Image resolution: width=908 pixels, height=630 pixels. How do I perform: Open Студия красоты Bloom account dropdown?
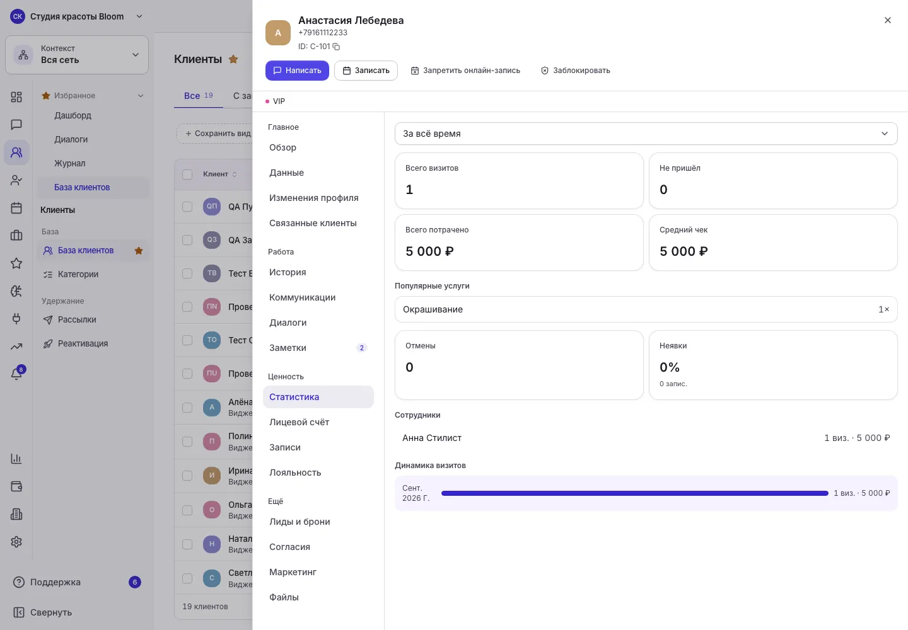point(77,16)
